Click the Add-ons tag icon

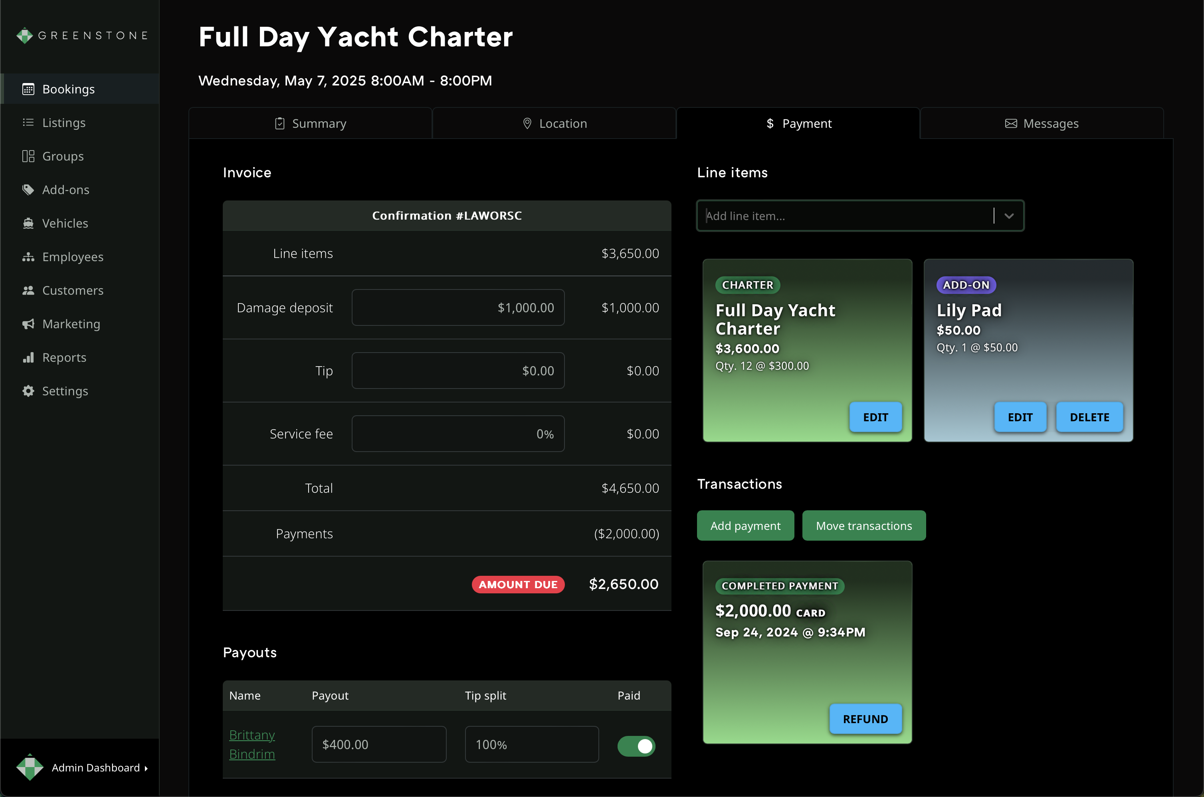coord(28,190)
